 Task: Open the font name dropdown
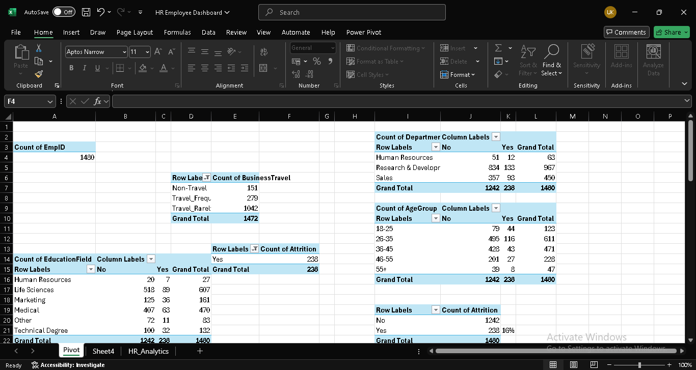tap(124, 52)
